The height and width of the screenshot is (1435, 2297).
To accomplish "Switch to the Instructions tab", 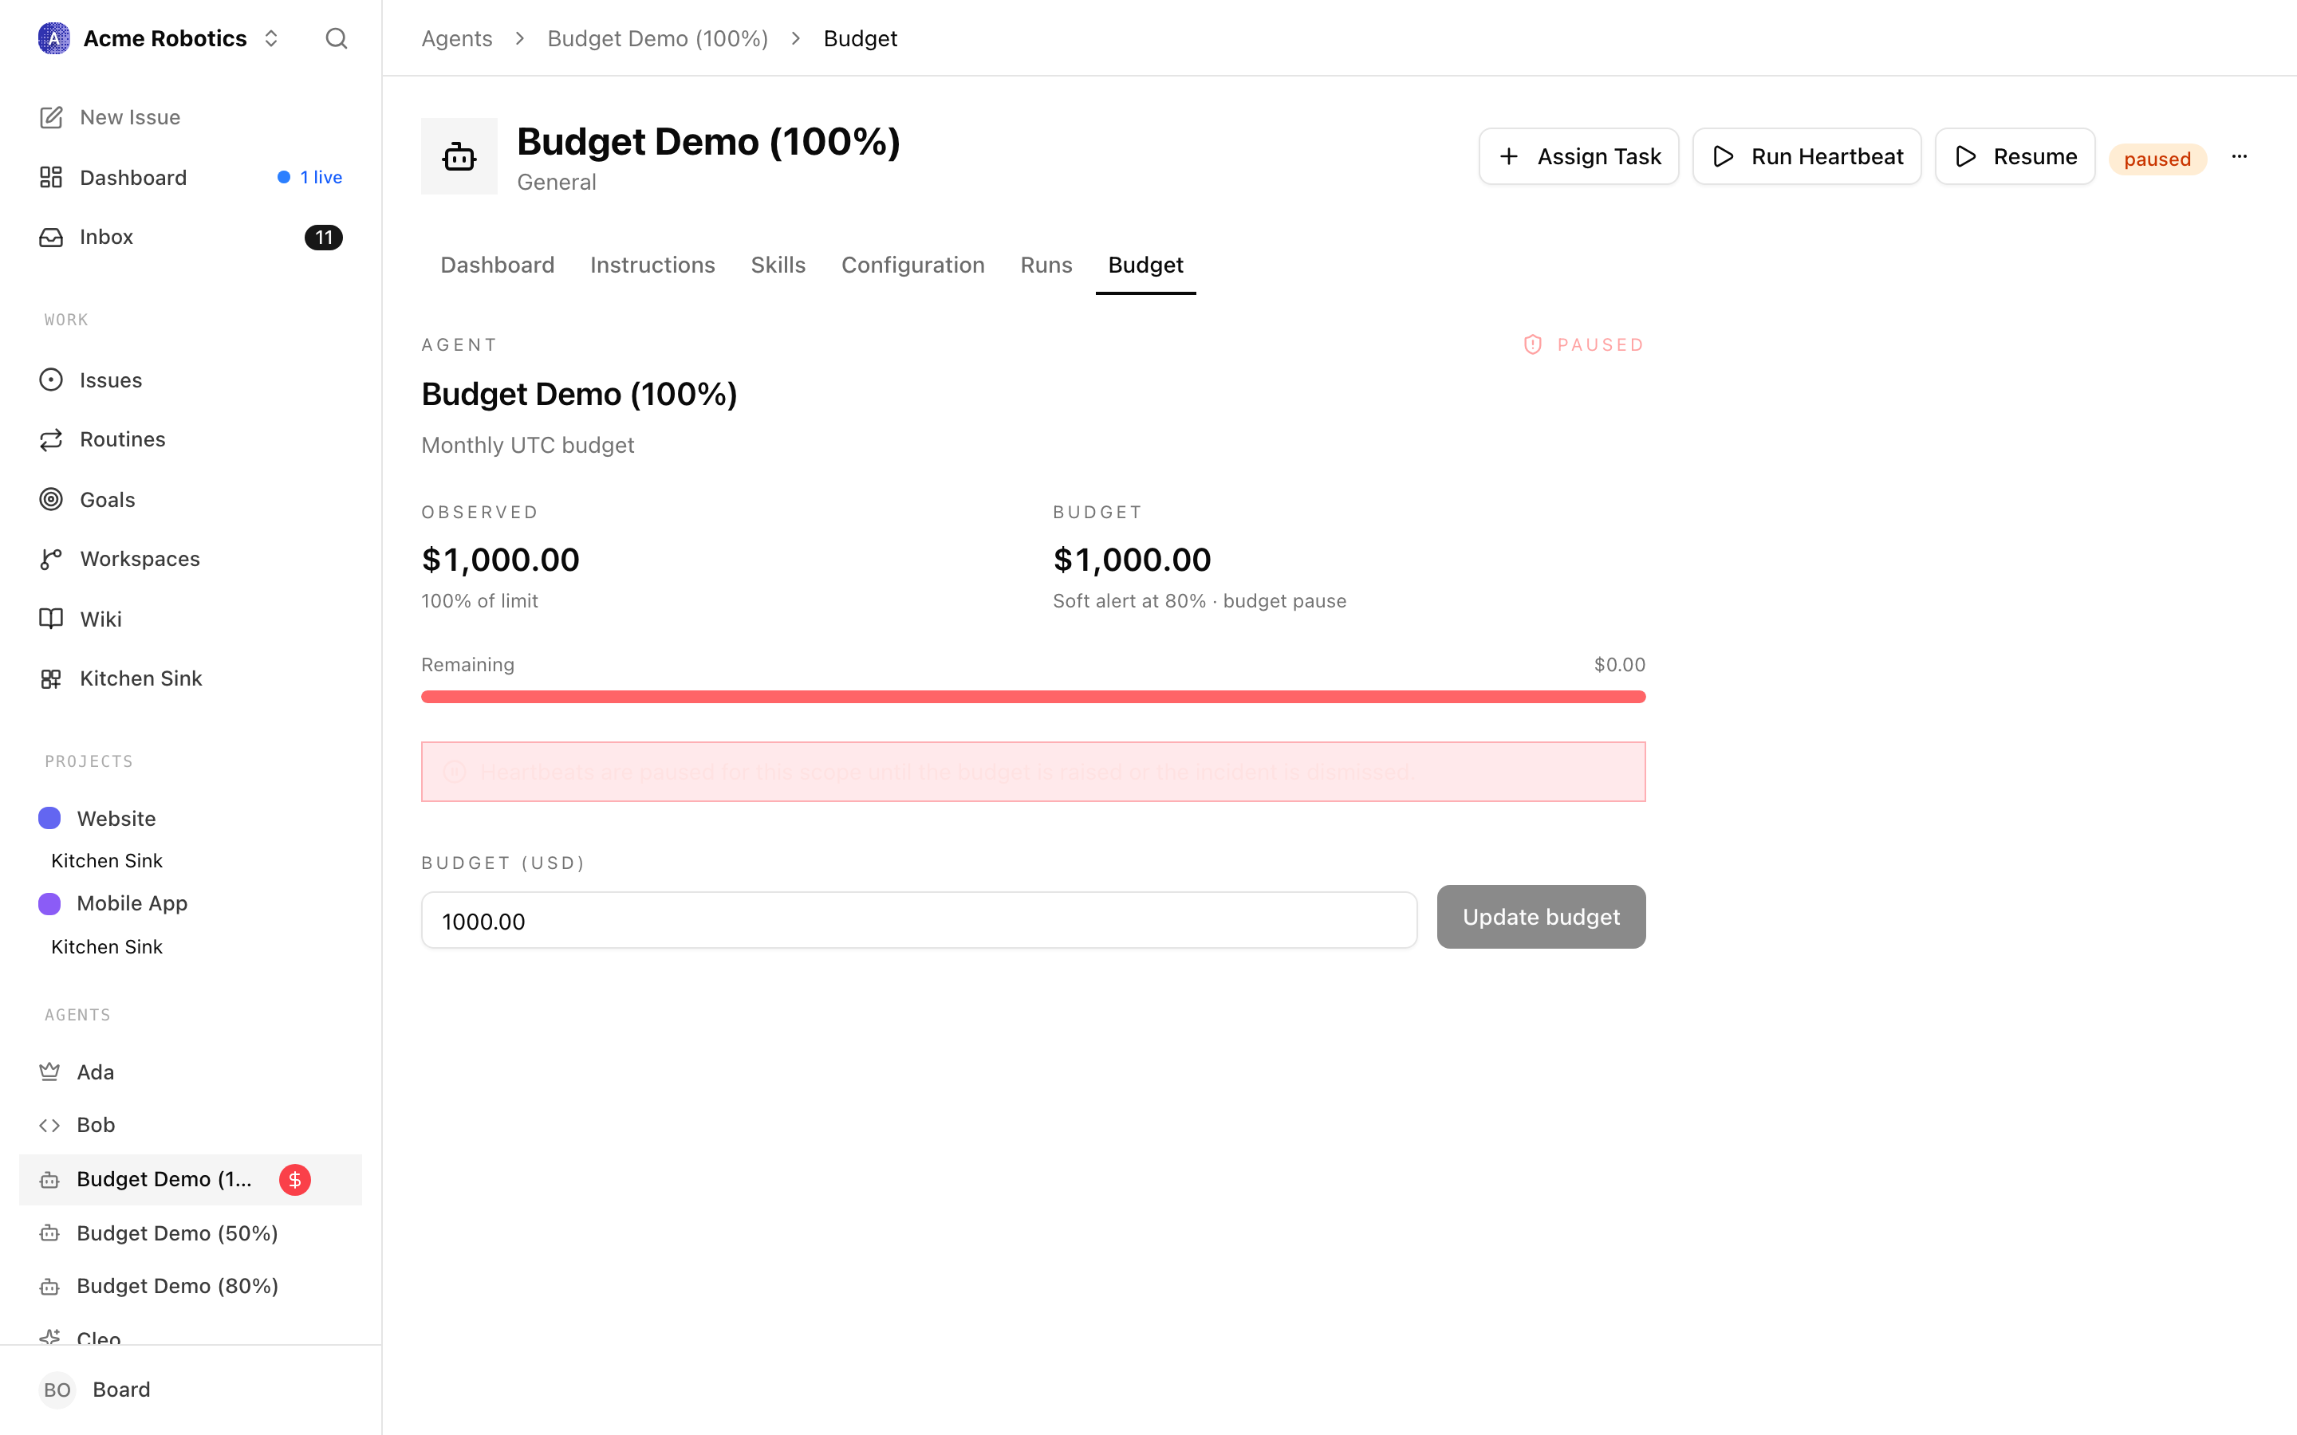I will (x=652, y=265).
